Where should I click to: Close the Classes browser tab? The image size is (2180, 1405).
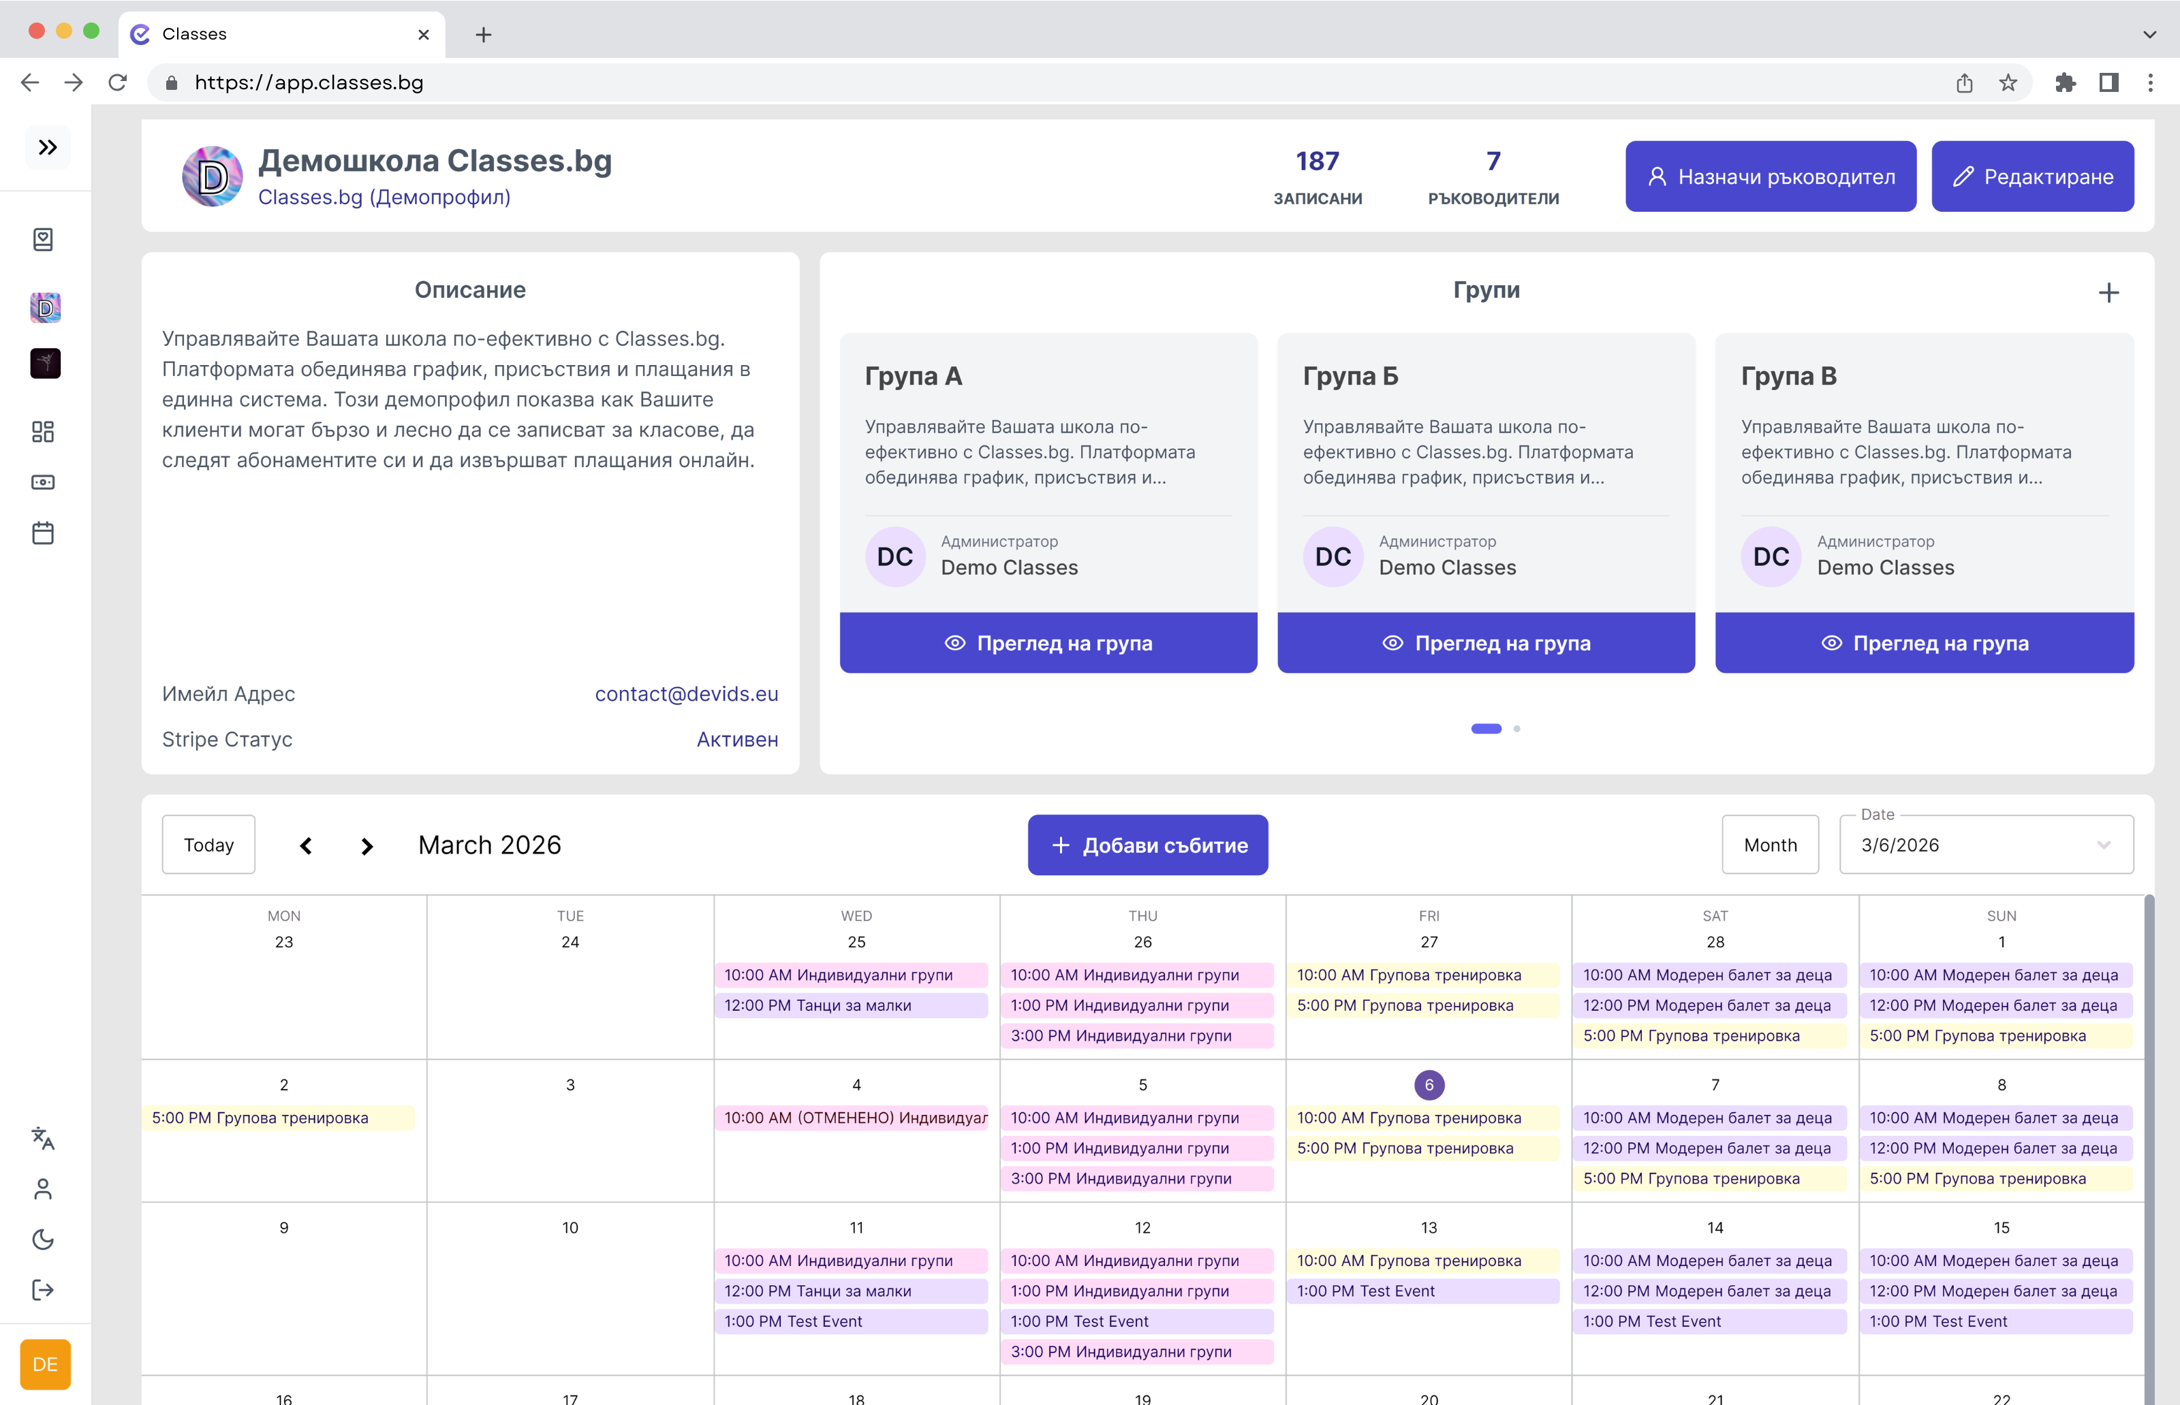[424, 35]
